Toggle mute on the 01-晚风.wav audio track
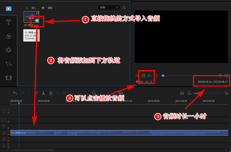231x152 pixels. point(8,131)
